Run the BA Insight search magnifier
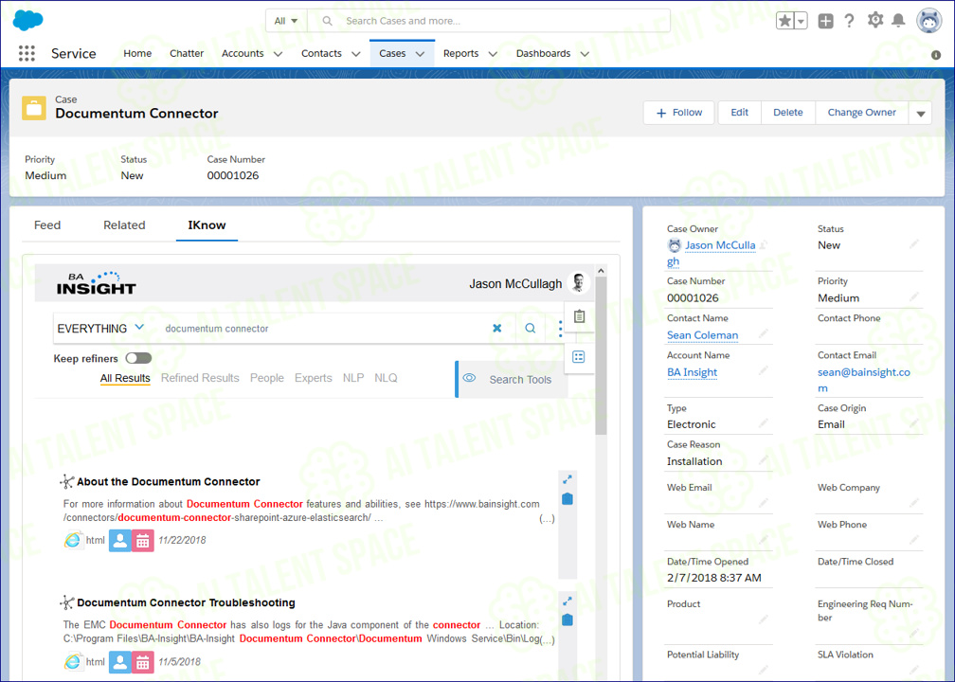Screen dimensions: 955x682 [x=531, y=328]
